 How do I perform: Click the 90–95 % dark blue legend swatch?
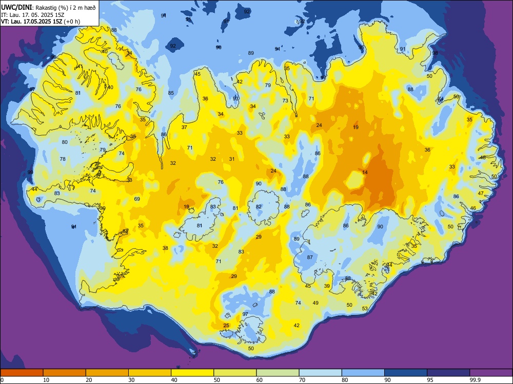406,373
